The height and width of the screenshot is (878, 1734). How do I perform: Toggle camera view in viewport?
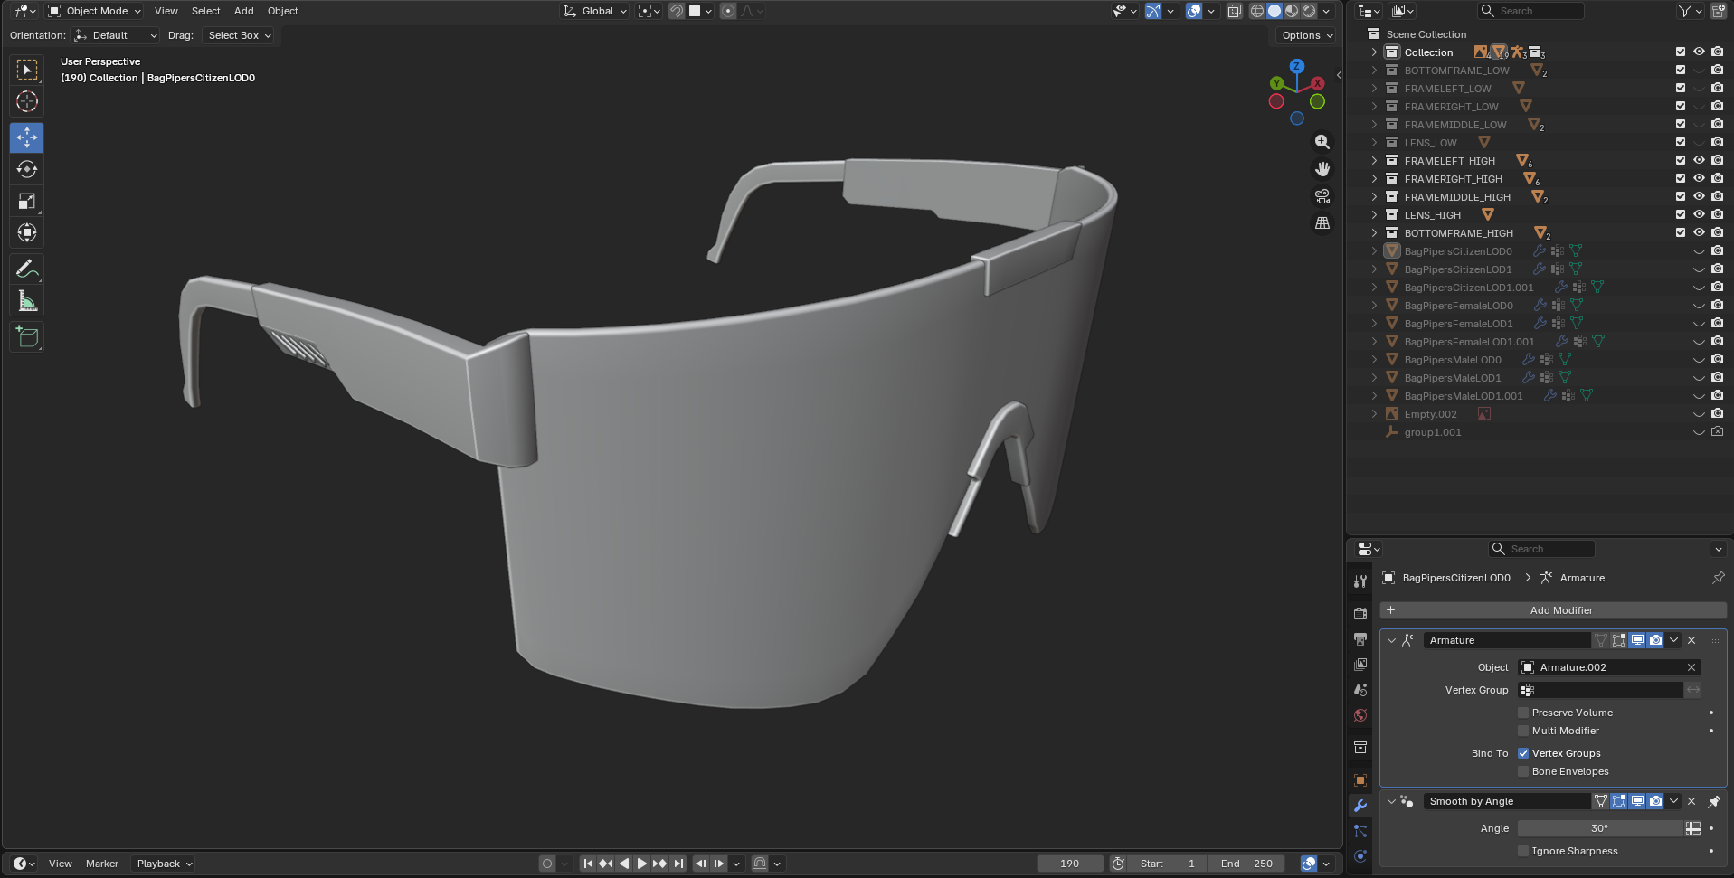tap(1322, 196)
